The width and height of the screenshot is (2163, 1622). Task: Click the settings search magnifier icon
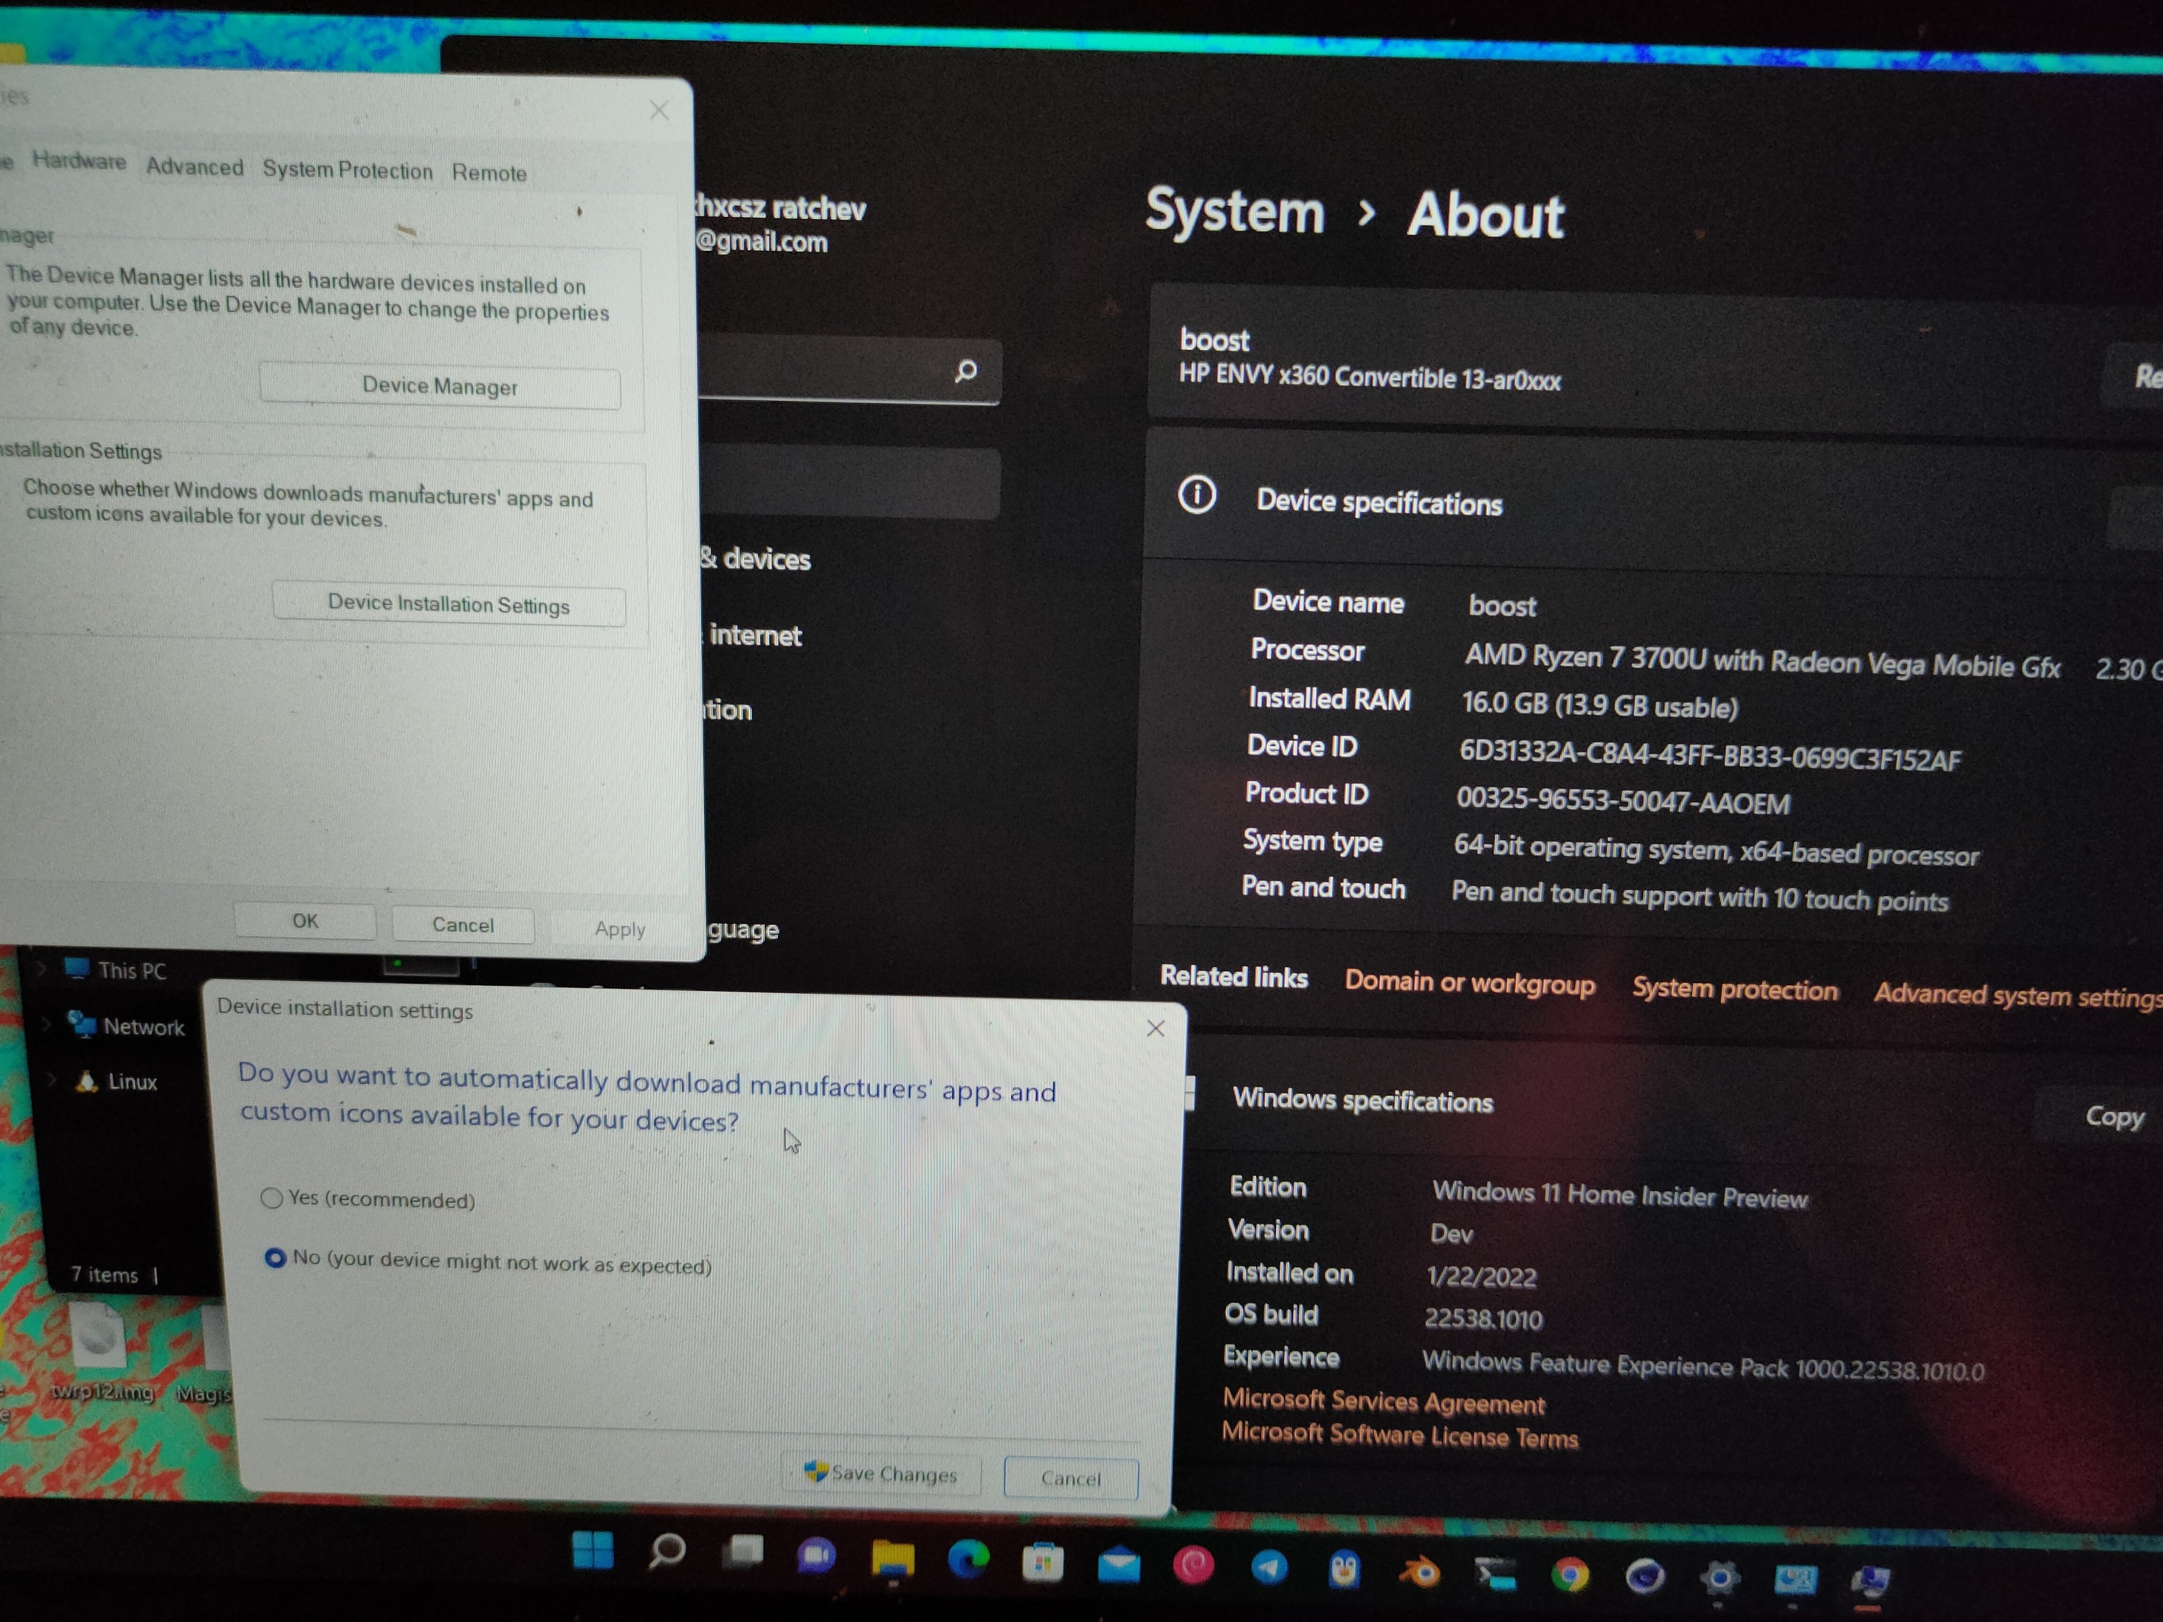click(966, 372)
